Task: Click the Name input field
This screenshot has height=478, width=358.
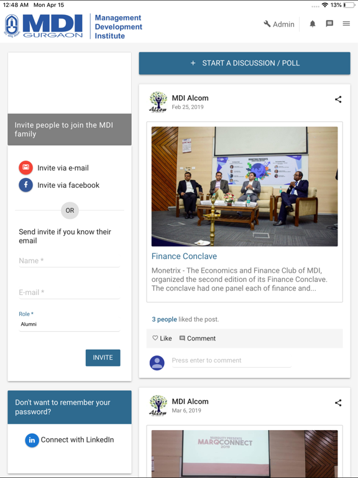Action: tap(70, 261)
